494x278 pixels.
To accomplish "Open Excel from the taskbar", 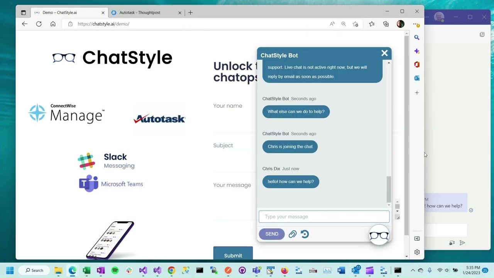I will pyautogui.click(x=86, y=270).
